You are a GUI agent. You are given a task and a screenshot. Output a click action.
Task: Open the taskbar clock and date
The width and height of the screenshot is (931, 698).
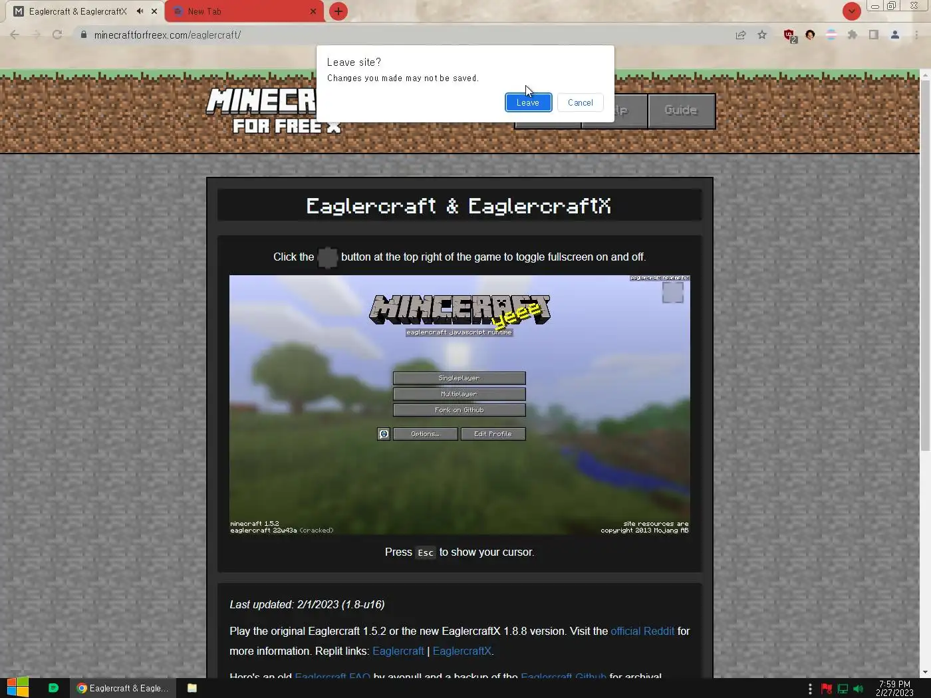point(894,688)
